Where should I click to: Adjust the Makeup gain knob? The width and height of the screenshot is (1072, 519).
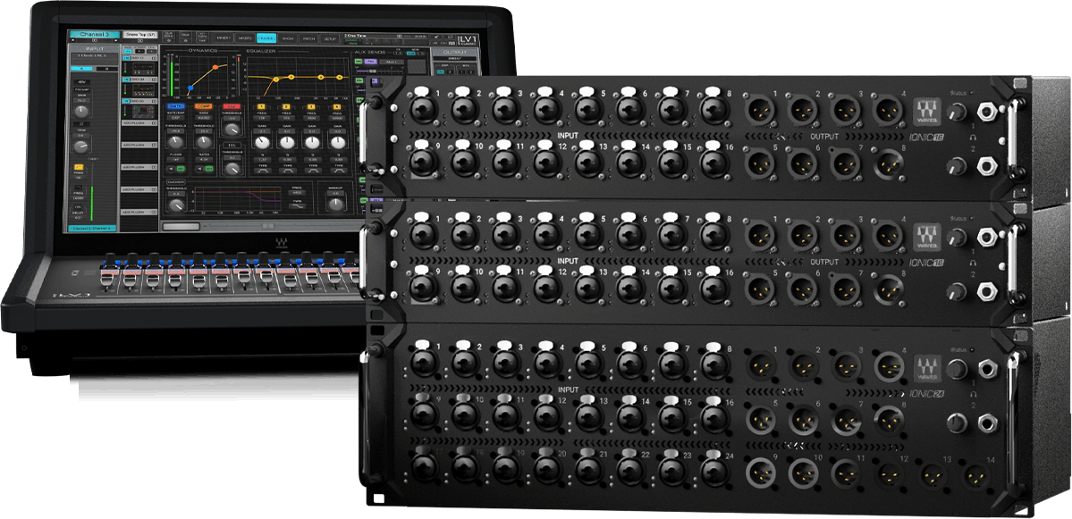335,205
